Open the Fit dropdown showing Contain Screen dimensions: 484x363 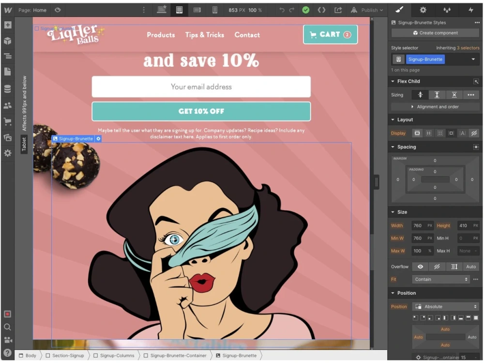click(440, 279)
